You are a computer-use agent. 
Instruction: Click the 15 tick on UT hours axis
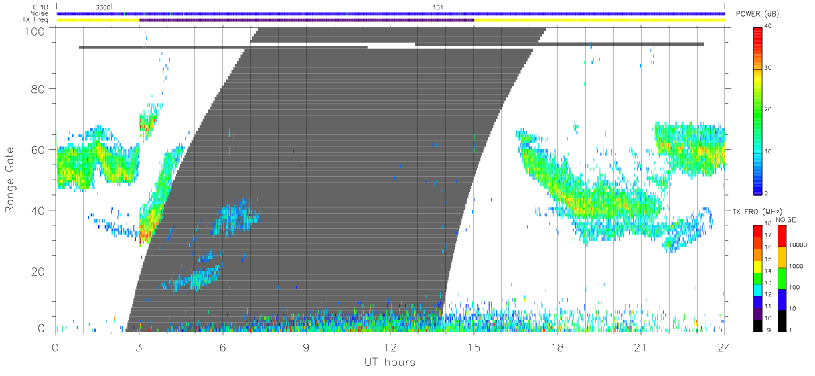point(474,347)
